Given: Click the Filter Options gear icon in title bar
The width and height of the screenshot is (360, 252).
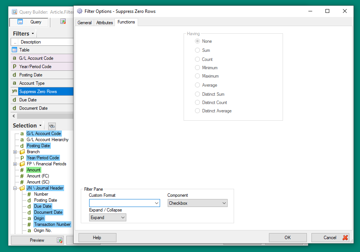Looking at the screenshot, I should click(79, 11).
